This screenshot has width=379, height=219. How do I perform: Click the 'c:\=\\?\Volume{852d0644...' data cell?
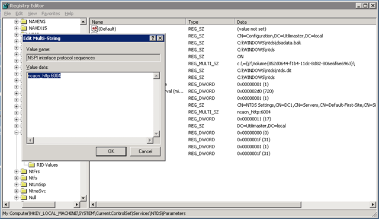point(296,64)
